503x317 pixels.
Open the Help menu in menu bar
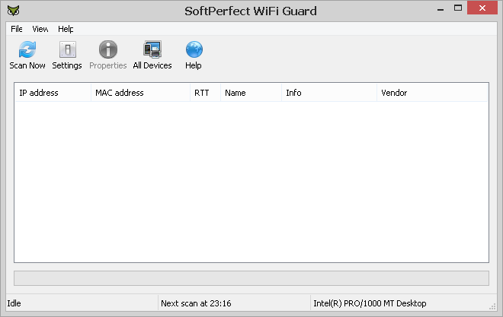(x=66, y=29)
